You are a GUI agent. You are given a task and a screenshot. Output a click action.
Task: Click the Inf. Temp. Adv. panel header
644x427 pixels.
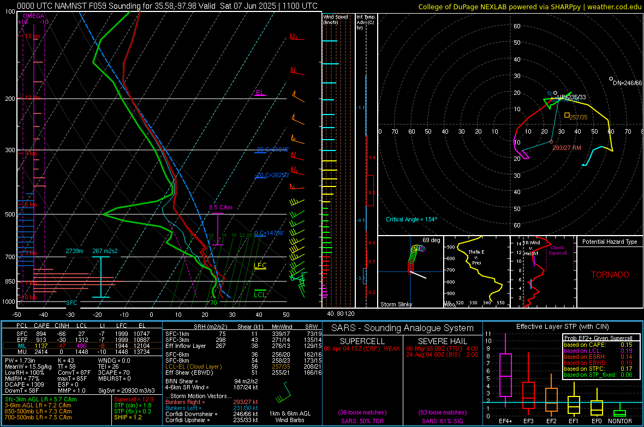366,22
